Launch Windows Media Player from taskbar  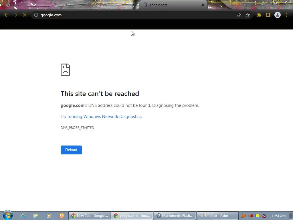tap(49, 216)
